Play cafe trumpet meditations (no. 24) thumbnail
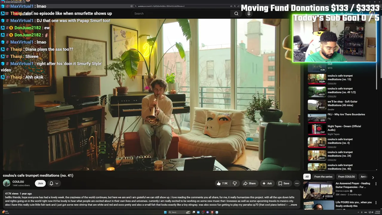Viewport: 382px width, 215px height. [317, 156]
